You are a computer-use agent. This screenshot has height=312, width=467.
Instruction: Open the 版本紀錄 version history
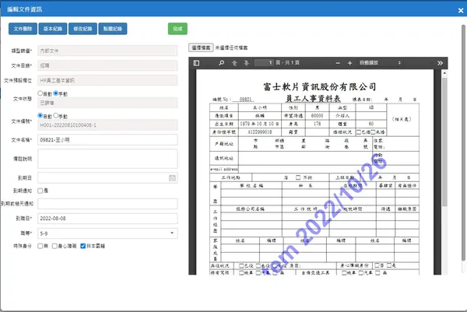coord(53,29)
